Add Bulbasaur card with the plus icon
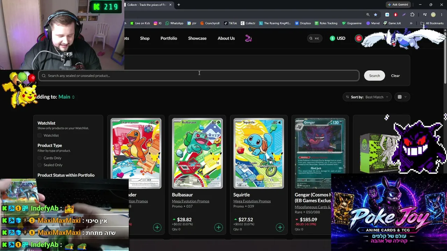Viewport: 447px width, 251px height. pyautogui.click(x=218, y=228)
